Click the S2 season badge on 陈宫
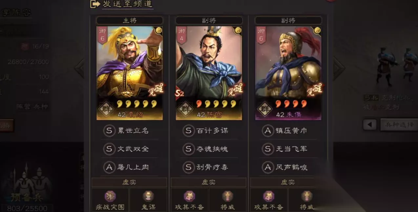The width and height of the screenshot is (418, 212). click(x=179, y=93)
